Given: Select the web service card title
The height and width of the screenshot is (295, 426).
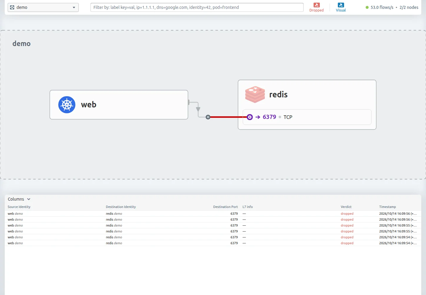Looking at the screenshot, I should 89,105.
